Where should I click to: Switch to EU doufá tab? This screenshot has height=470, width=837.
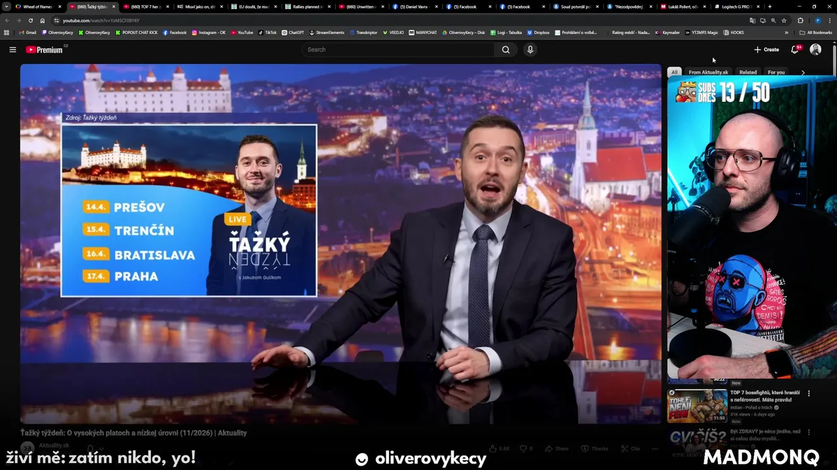coord(252,7)
